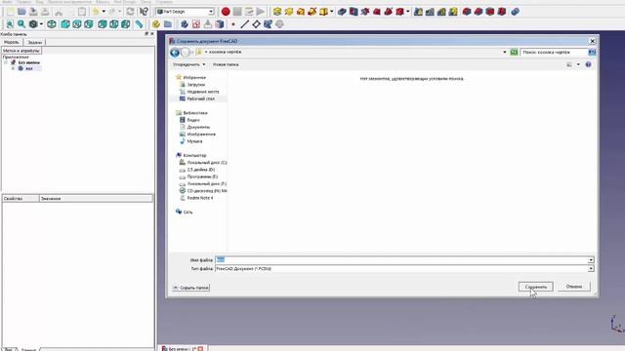The width and height of the screenshot is (625, 351).
Task: Switch to the Модель tab
Action: pyautogui.click(x=11, y=42)
